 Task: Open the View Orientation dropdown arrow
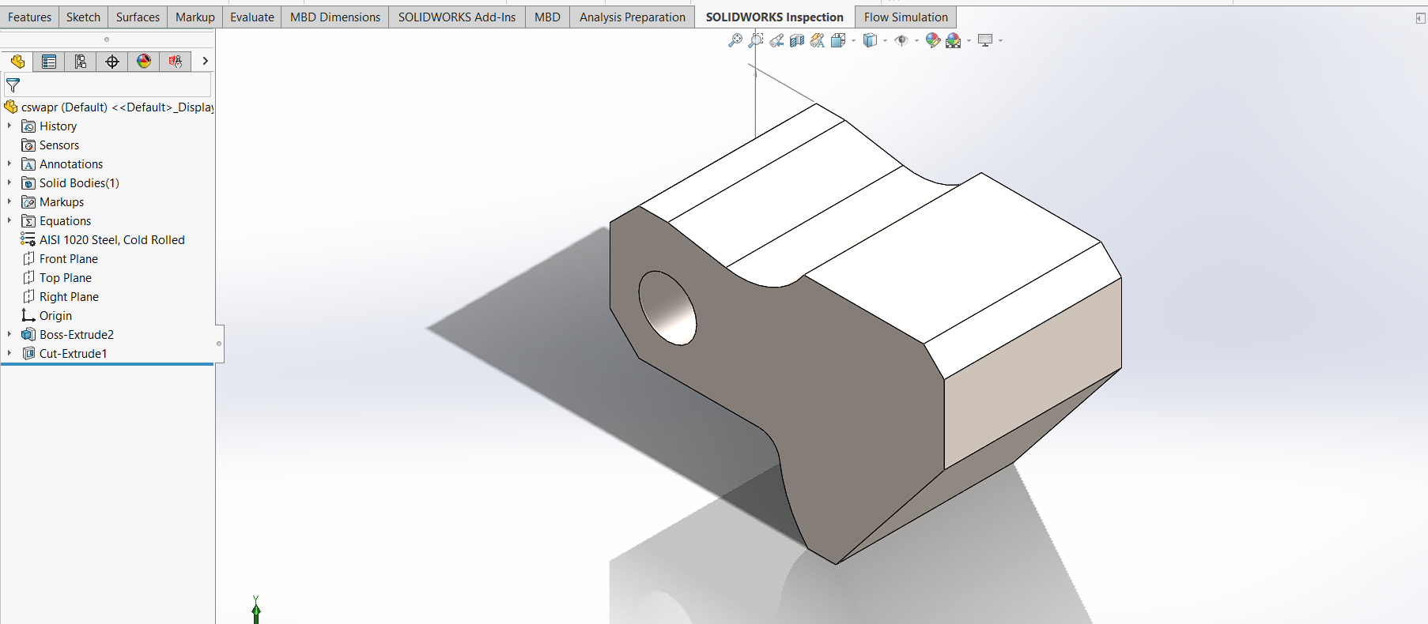tap(853, 40)
